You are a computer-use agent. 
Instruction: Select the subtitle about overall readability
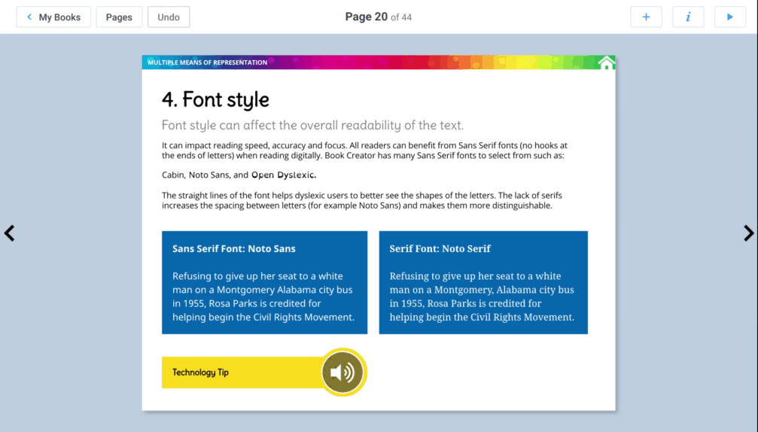tap(312, 125)
